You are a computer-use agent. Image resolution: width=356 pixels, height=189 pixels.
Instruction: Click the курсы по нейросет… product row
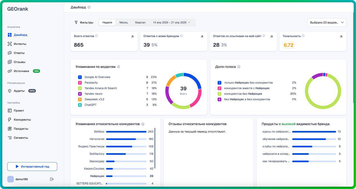pos(301,132)
